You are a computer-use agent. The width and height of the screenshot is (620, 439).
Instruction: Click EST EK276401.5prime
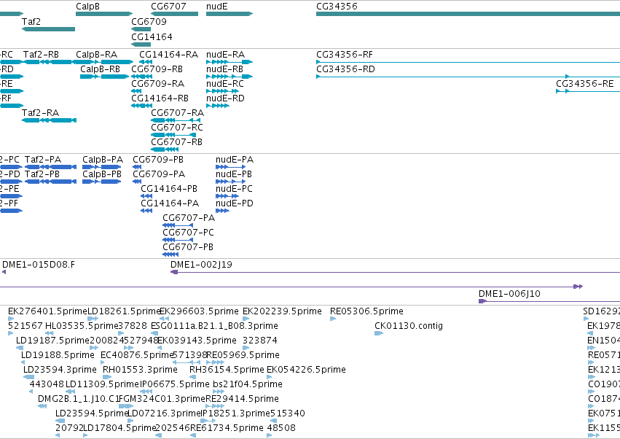(x=47, y=311)
